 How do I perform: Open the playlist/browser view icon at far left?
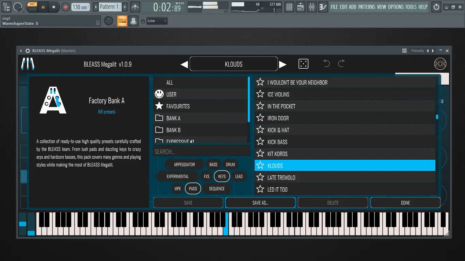click(6, 6)
